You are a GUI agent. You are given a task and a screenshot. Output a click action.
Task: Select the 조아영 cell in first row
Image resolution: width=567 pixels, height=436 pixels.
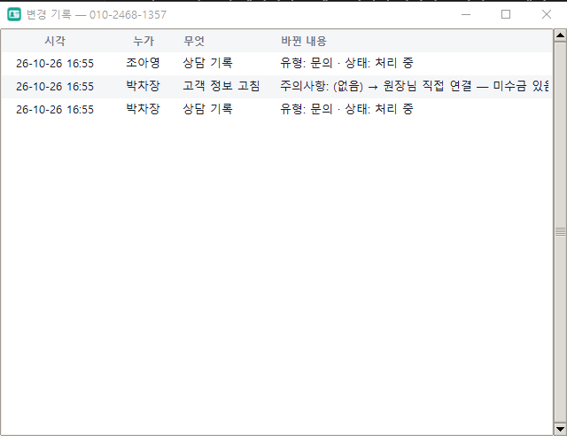click(x=143, y=63)
